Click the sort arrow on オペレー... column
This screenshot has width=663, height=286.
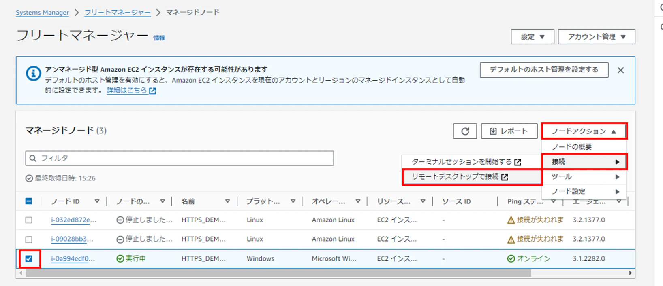point(358,201)
